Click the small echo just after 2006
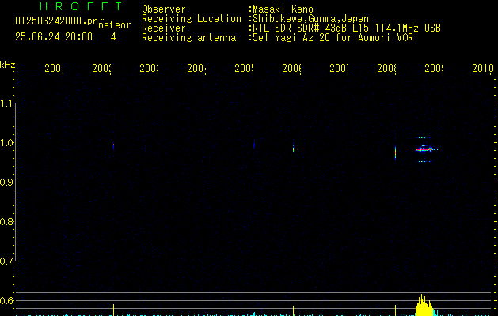This screenshot has width=498, height=316. [x=293, y=149]
